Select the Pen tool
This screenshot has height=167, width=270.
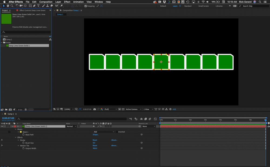(x=34, y=6)
